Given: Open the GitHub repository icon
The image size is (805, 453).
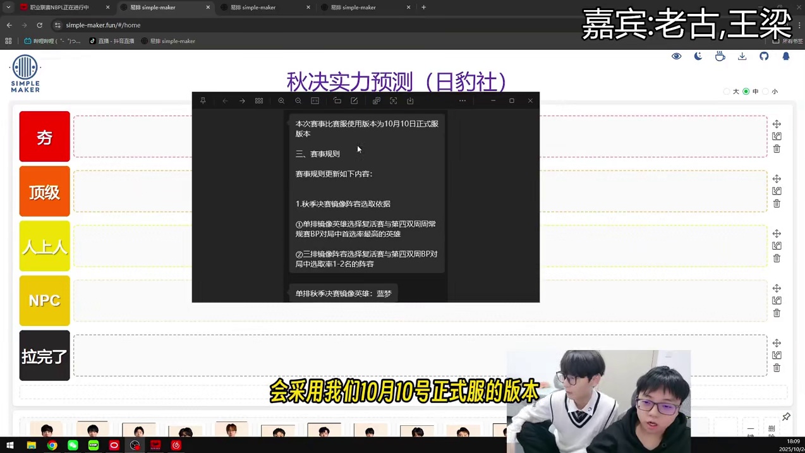Looking at the screenshot, I should (x=764, y=56).
